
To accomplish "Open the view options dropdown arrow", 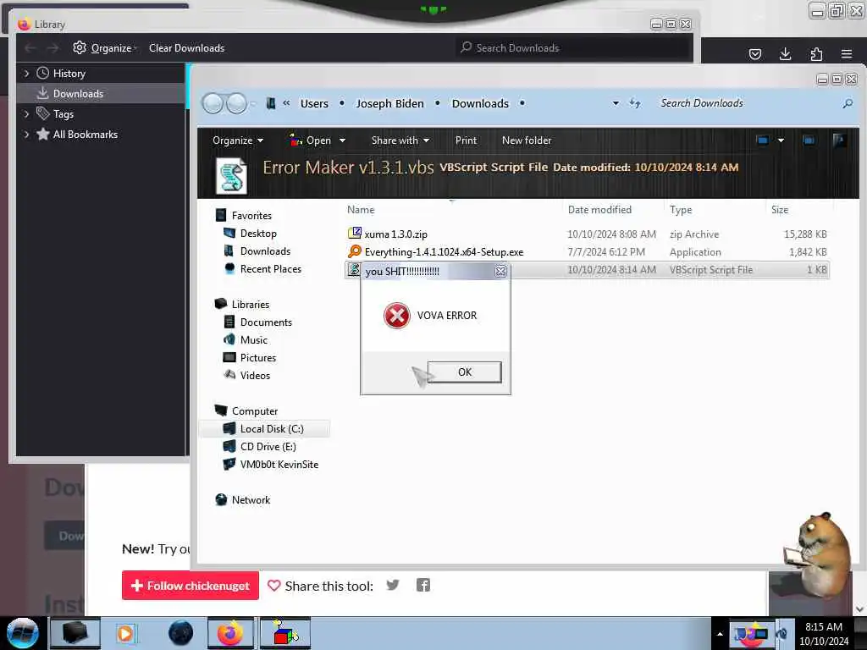I will pyautogui.click(x=781, y=140).
